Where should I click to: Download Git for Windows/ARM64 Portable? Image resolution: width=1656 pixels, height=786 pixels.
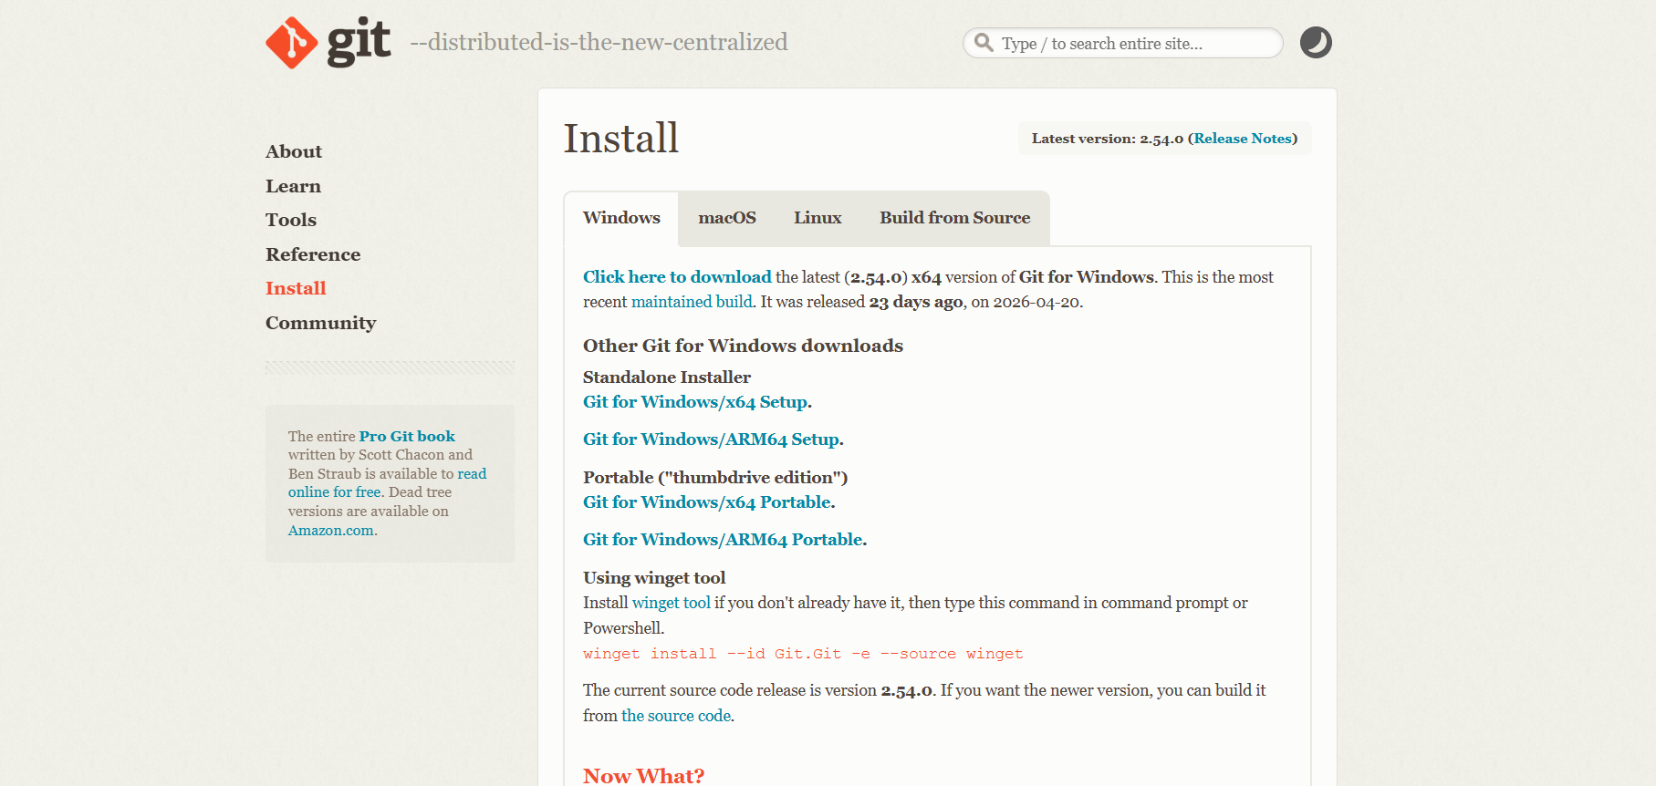(x=723, y=540)
